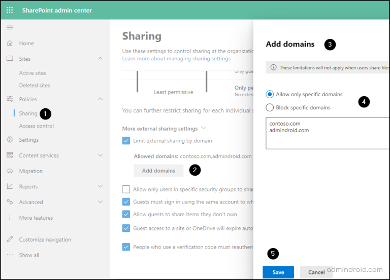Click the Show all ellipsis icon
Viewport: 390px width, 280px height.
(10, 255)
